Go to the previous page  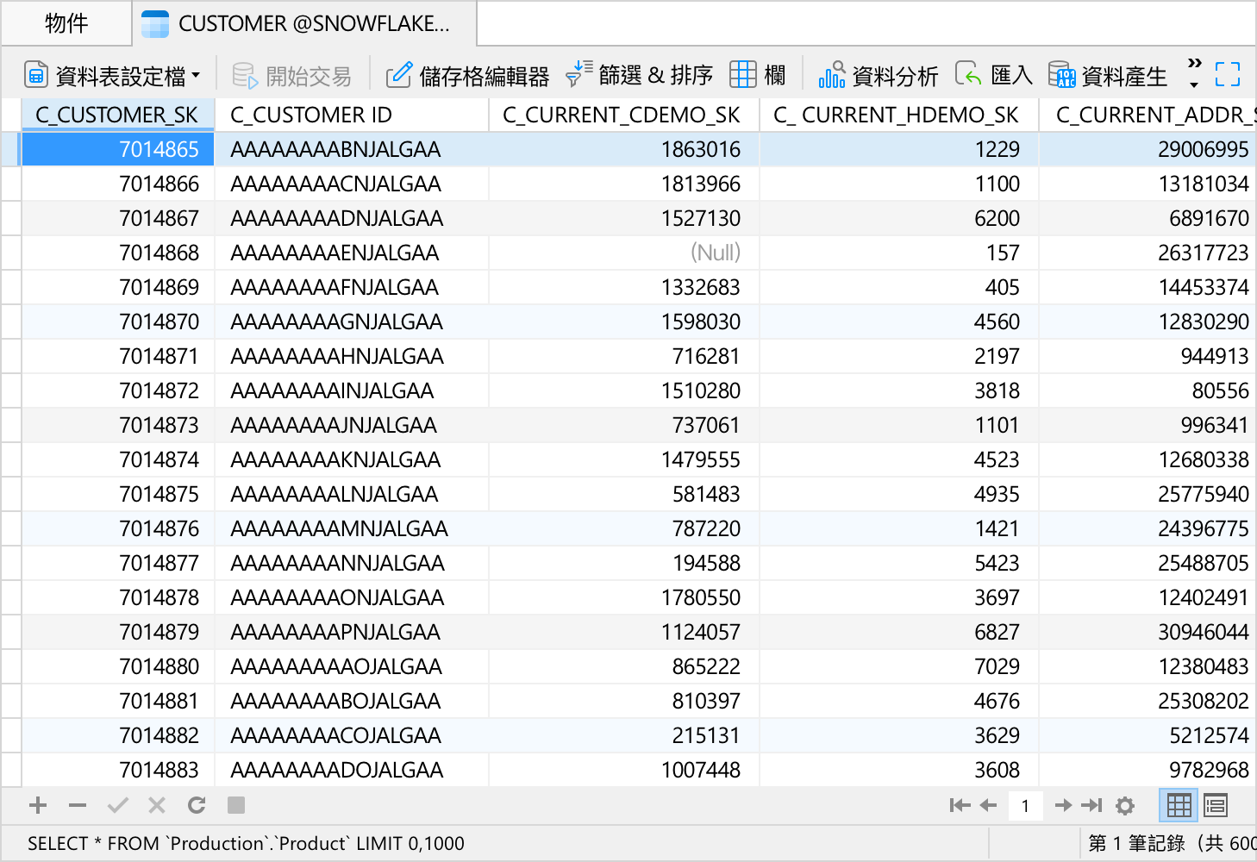pyautogui.click(x=988, y=805)
